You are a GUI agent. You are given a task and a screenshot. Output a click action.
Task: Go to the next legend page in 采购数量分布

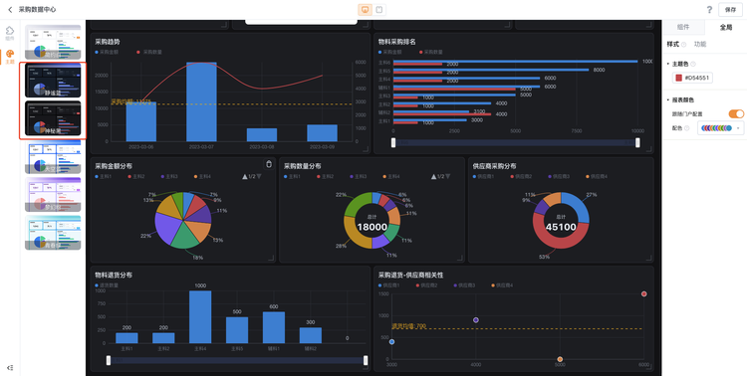[448, 177]
